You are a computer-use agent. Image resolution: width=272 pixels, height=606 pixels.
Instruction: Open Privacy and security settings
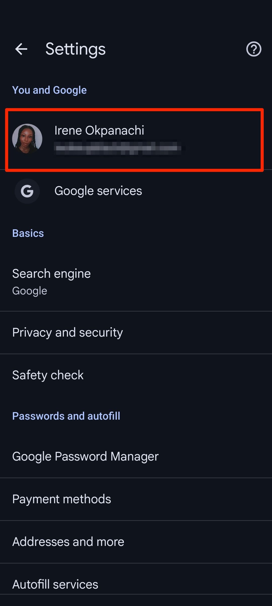coord(67,333)
